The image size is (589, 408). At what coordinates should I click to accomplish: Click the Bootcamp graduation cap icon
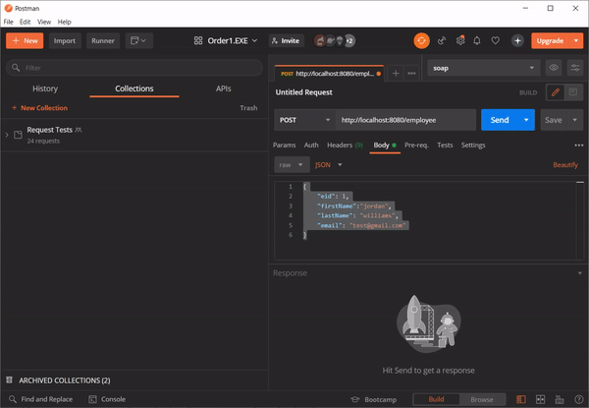(355, 399)
